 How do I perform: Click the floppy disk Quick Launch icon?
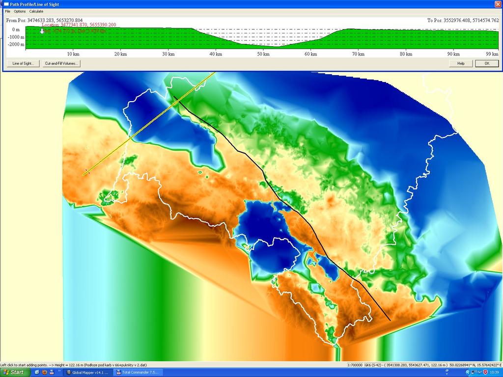(52, 372)
